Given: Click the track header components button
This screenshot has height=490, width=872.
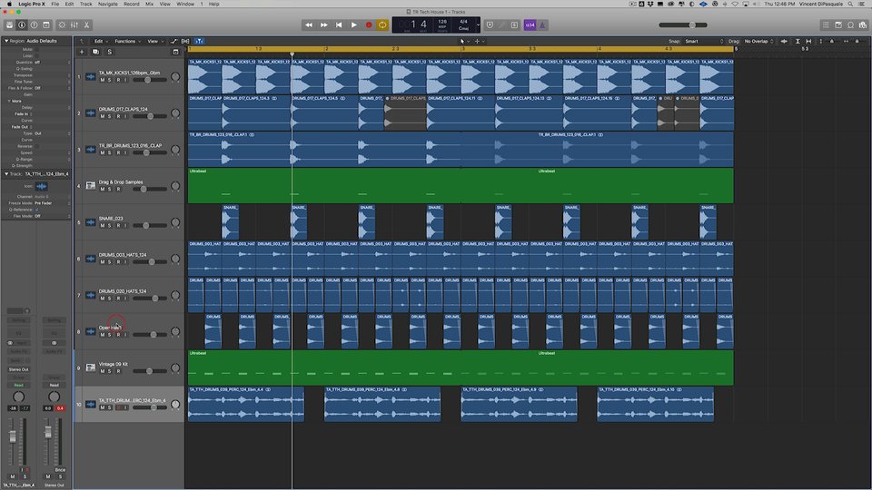Looking at the screenshot, I should point(175,52).
